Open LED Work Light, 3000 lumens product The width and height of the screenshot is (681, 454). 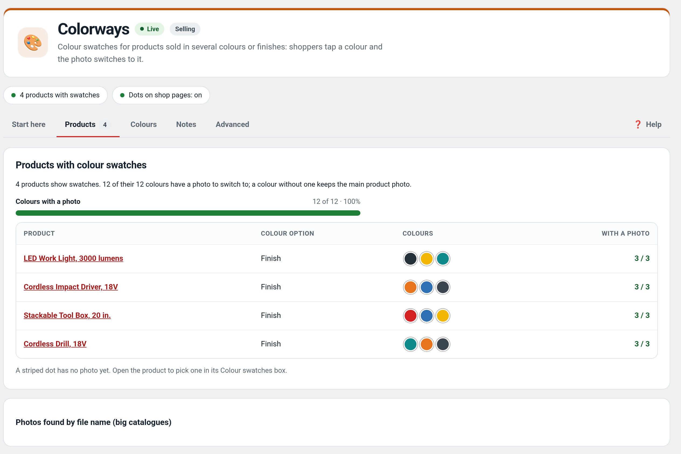click(73, 258)
